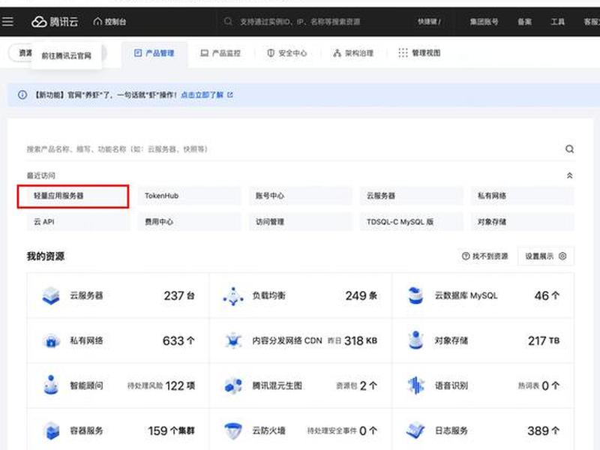Click the product search magnifier icon
This screenshot has width=600, height=450.
(569, 148)
